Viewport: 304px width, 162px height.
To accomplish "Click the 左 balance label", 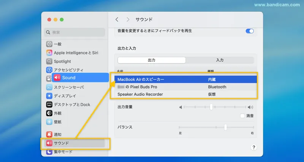I will pos(180,133).
